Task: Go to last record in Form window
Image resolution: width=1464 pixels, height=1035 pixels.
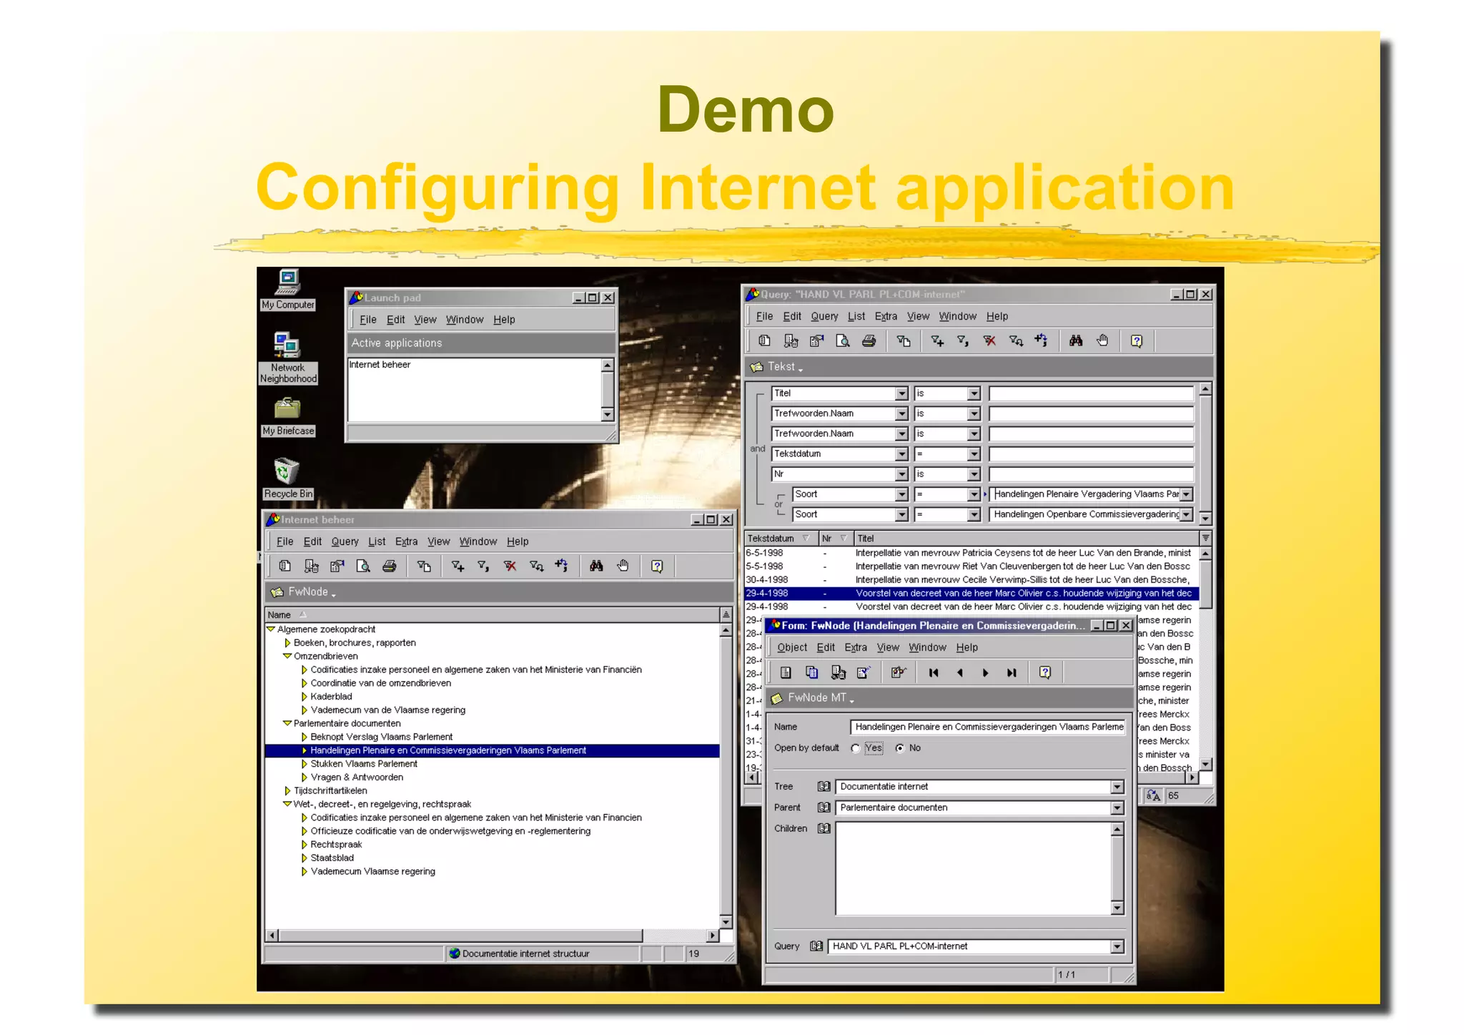Action: point(1012,672)
